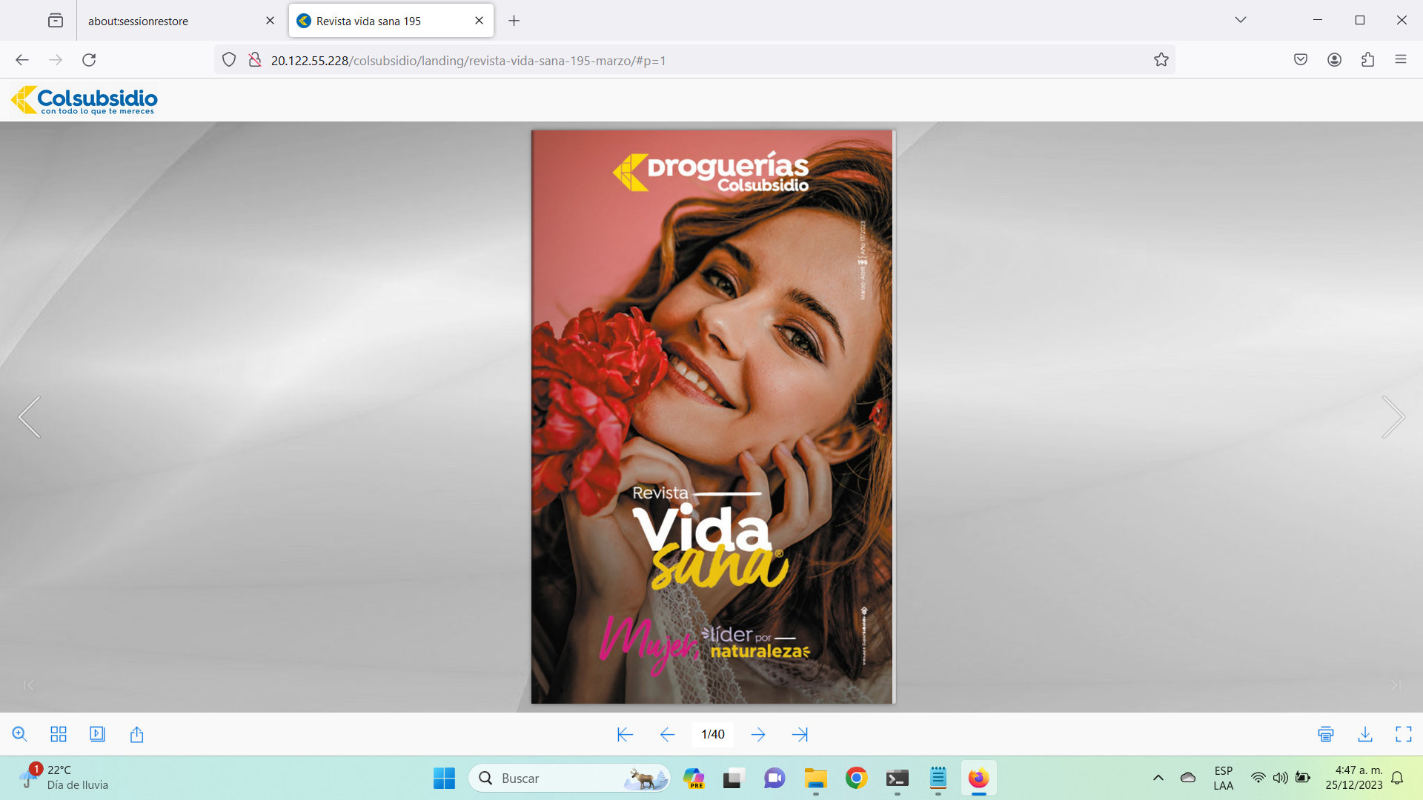Image resolution: width=1423 pixels, height=800 pixels.
Task: Download the magazine file
Action: [1365, 734]
